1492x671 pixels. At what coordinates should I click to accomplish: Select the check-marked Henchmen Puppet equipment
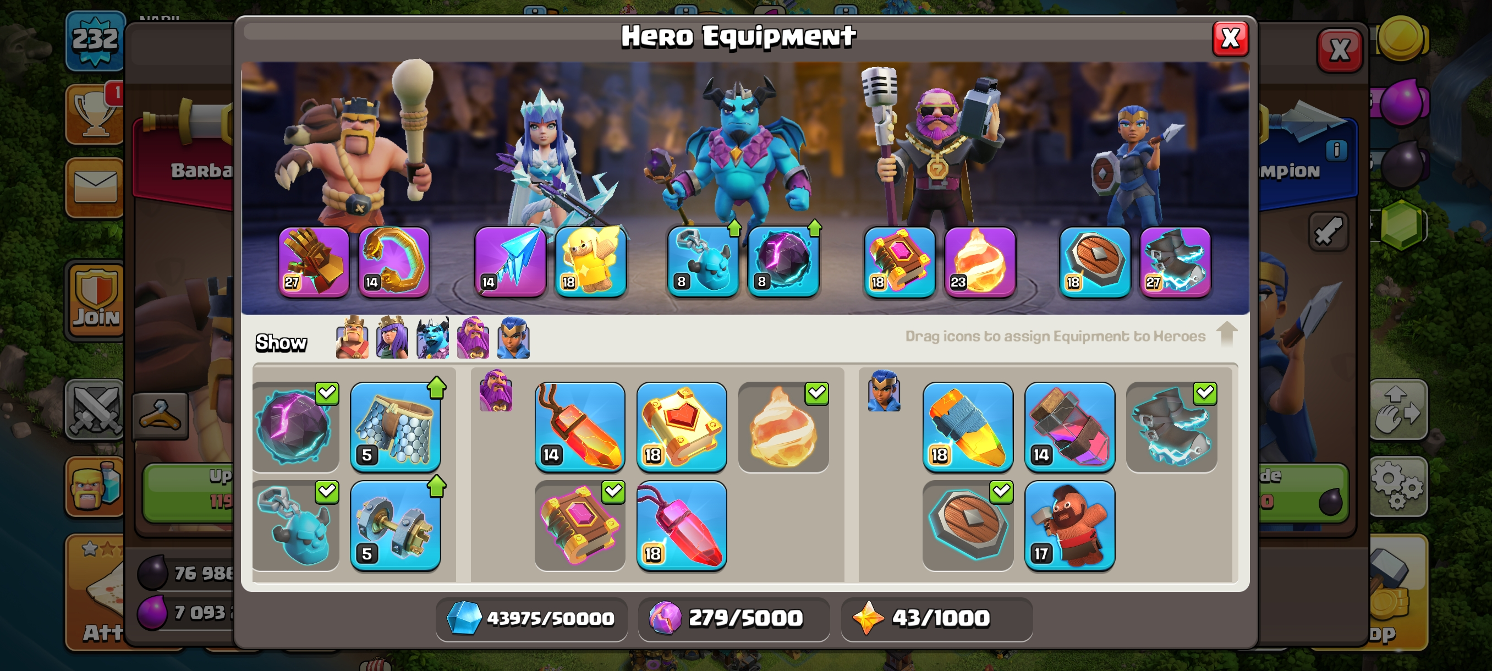295,525
